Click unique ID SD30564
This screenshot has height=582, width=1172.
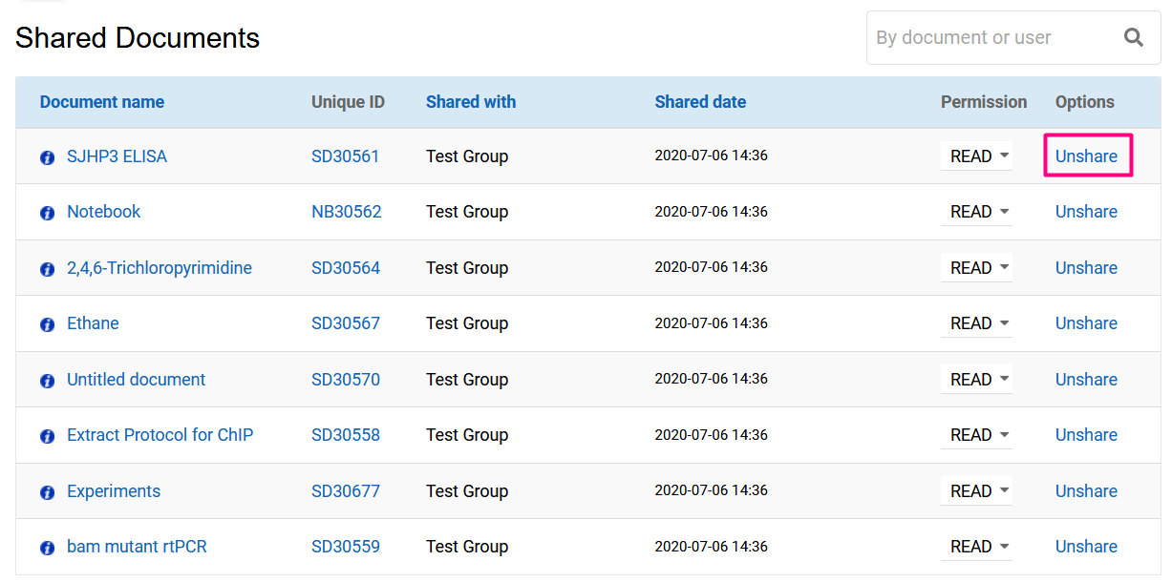click(x=346, y=268)
